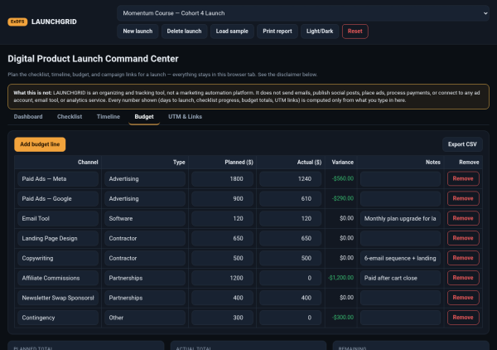Add a new budget line
The image size is (497, 350).
coord(40,144)
